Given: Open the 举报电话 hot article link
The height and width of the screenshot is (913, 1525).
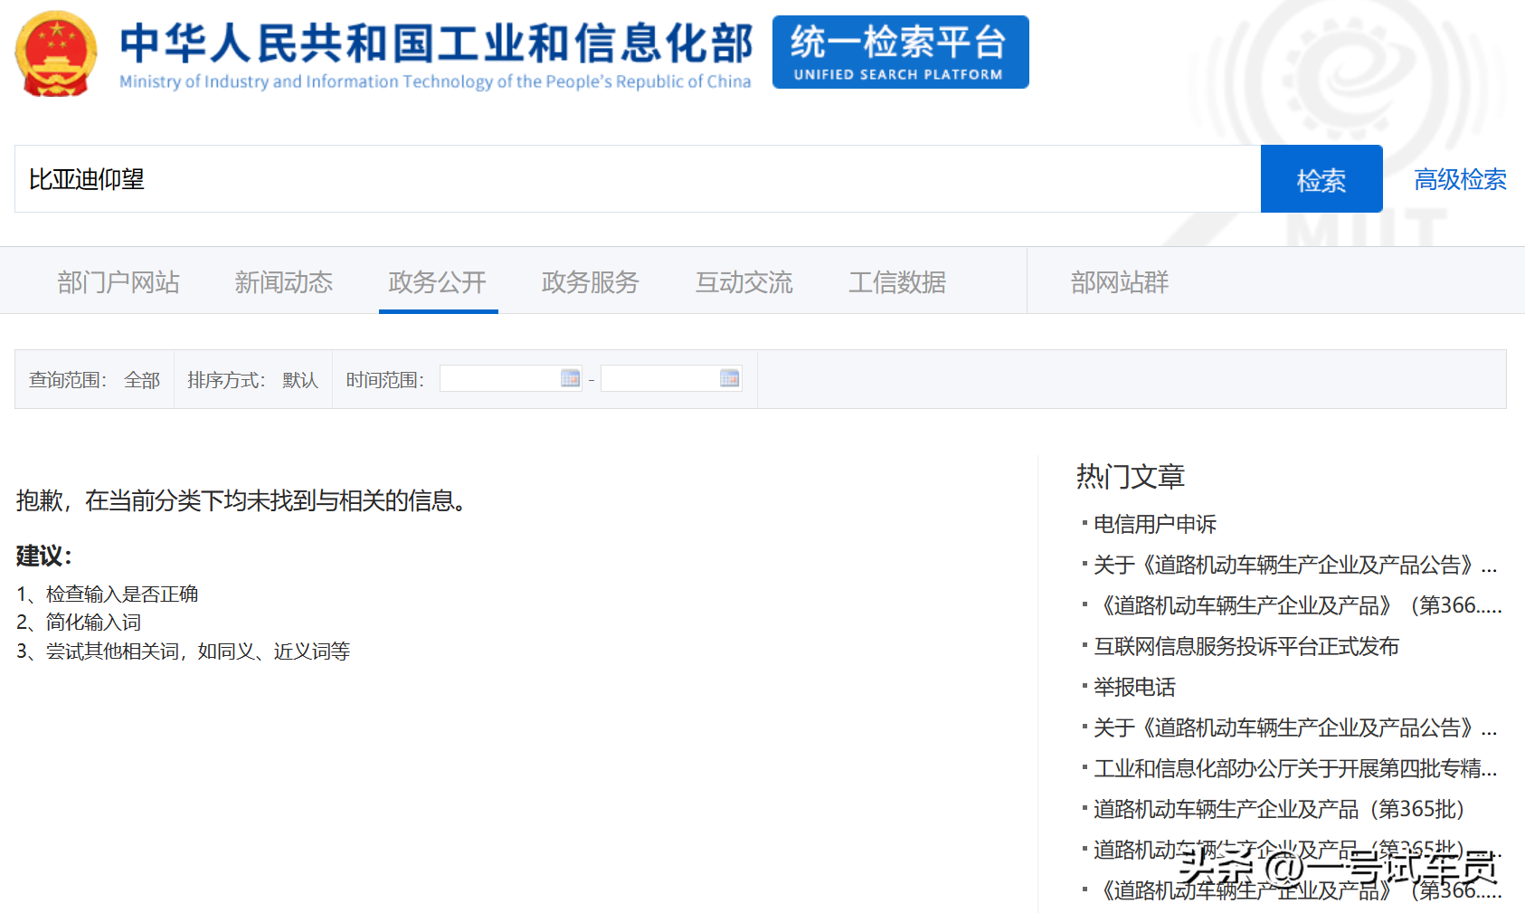Looking at the screenshot, I should (1134, 687).
